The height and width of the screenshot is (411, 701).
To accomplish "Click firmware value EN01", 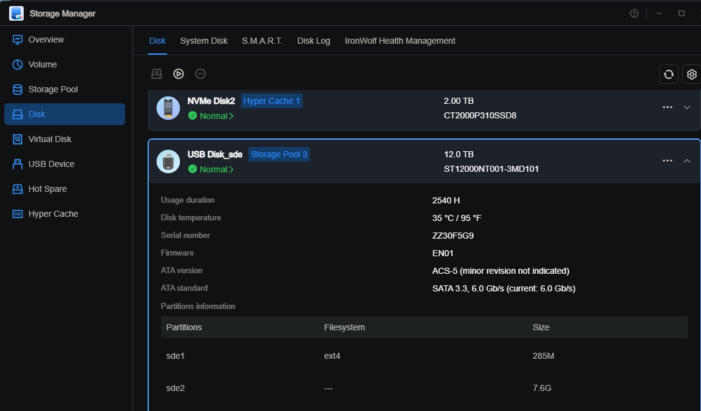I will pos(443,253).
